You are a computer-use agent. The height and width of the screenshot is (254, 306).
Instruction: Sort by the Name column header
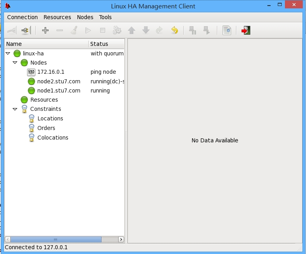(47, 44)
